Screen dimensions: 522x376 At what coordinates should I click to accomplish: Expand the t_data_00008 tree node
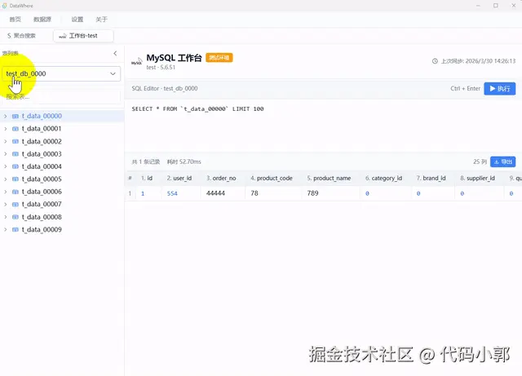(x=6, y=217)
